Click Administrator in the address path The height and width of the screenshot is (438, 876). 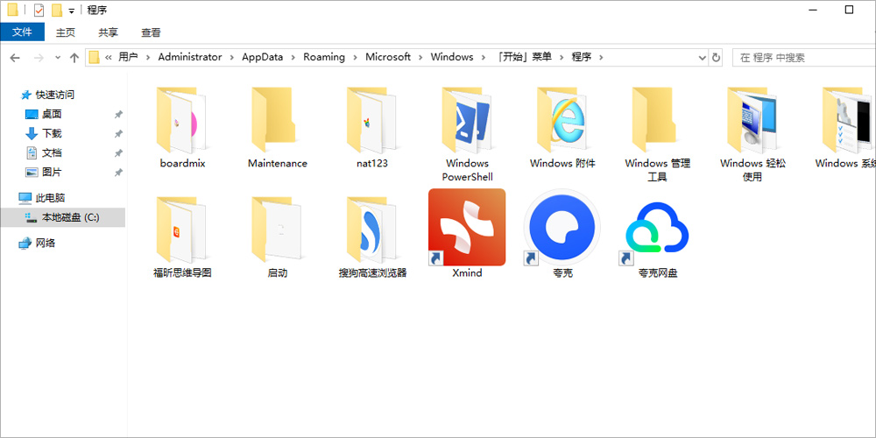point(190,58)
